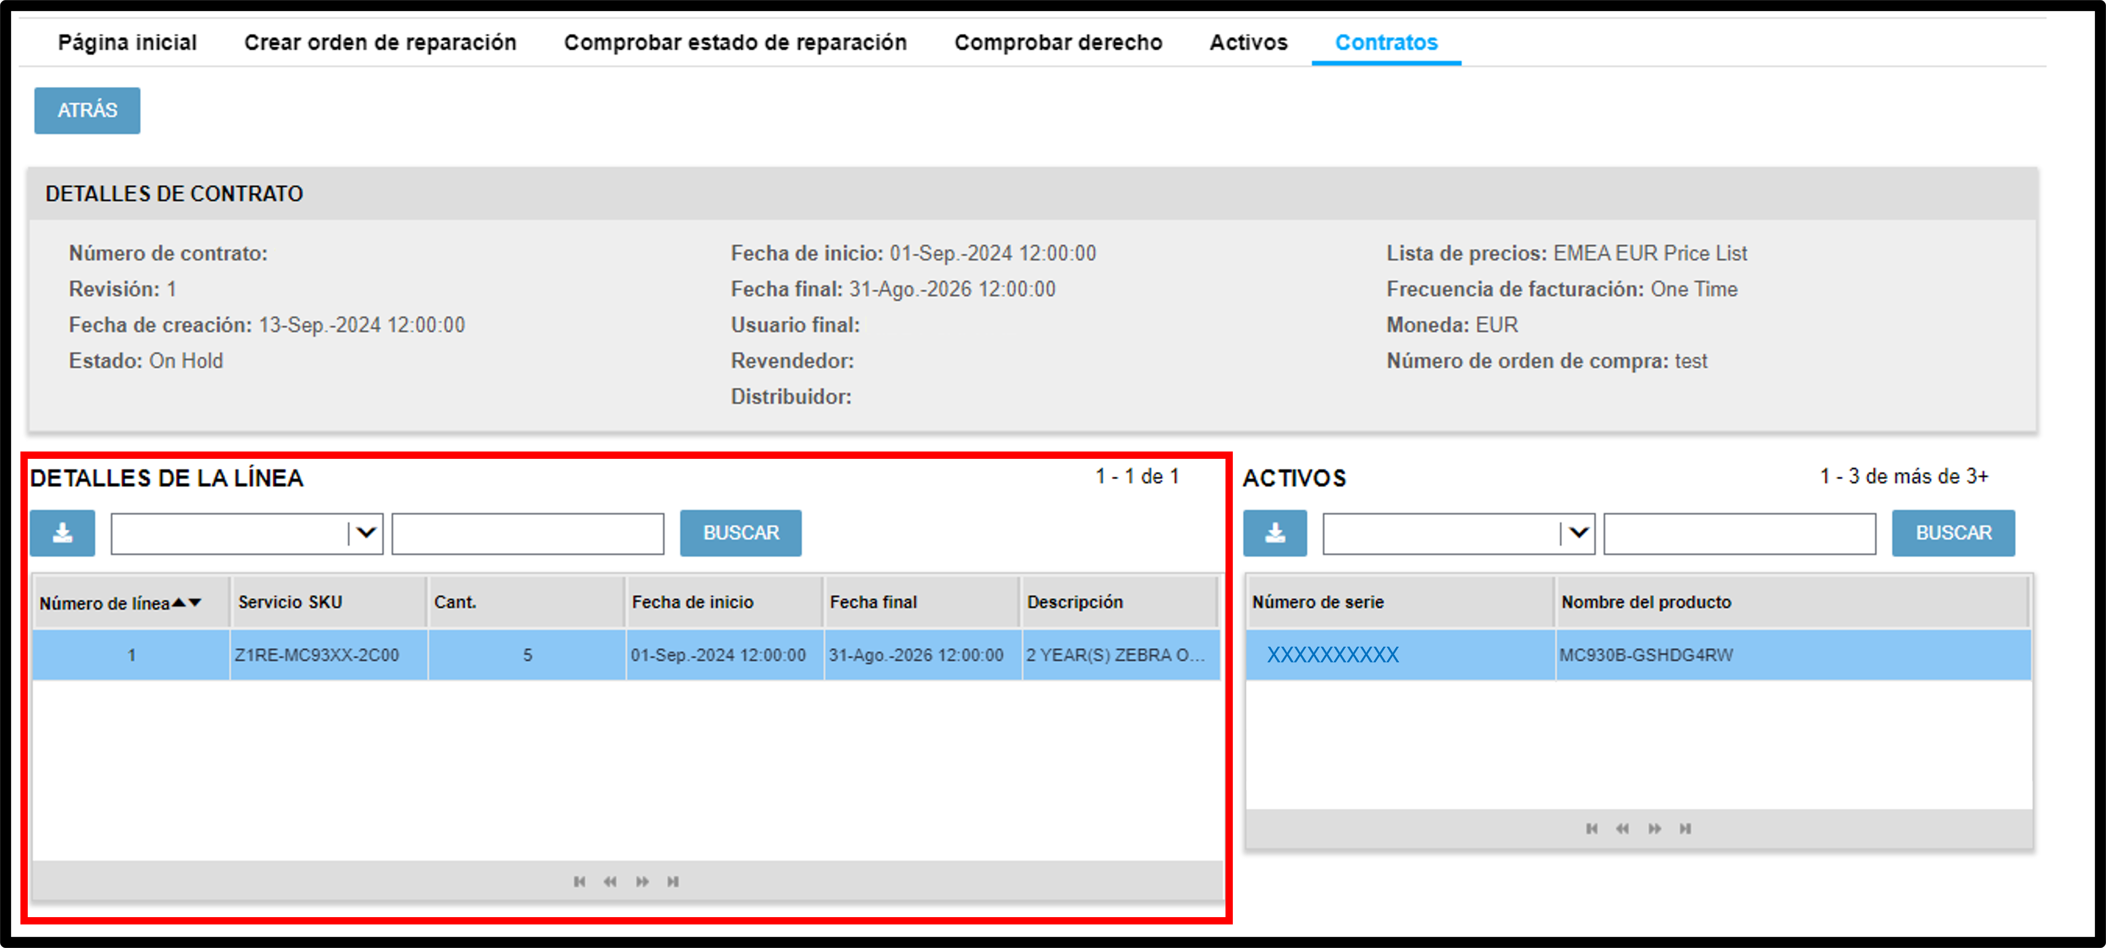
Task: Click BUSCAR in Detalles de la línea
Action: coord(741,533)
